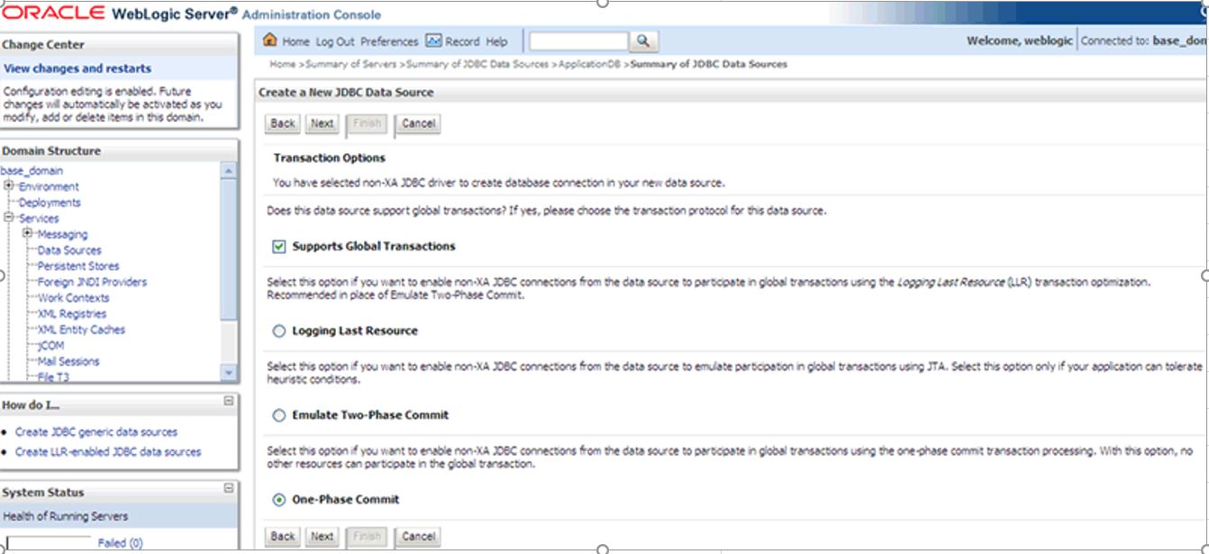The width and height of the screenshot is (1209, 554).
Task: Click Create LLR-enabled JDBC data sources link
Action: click(x=108, y=452)
